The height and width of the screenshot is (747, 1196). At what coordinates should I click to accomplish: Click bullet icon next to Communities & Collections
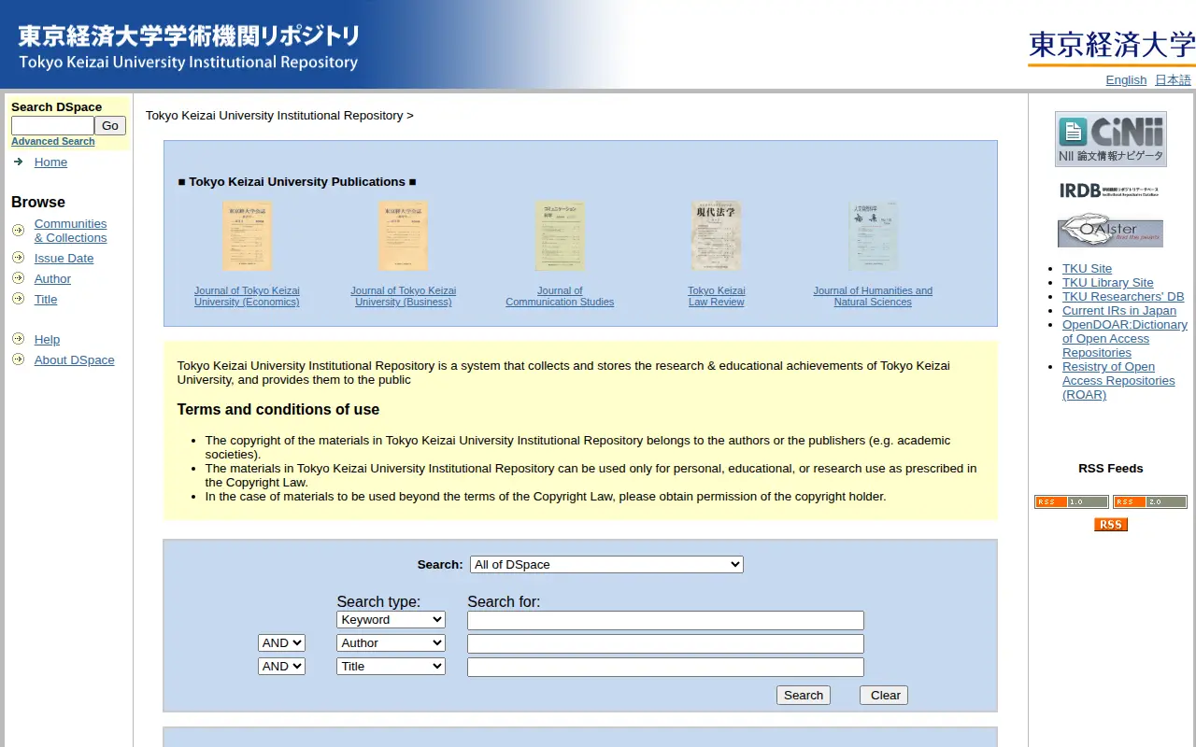tap(18, 230)
